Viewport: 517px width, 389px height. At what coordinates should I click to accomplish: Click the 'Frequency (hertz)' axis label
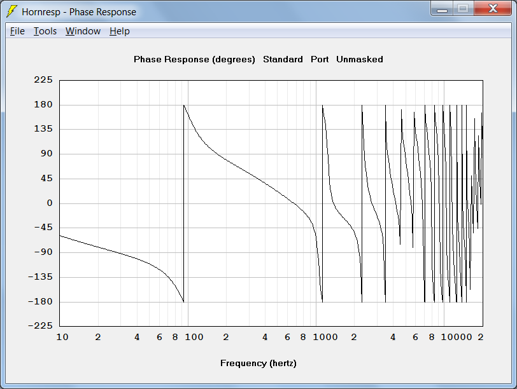(x=258, y=363)
